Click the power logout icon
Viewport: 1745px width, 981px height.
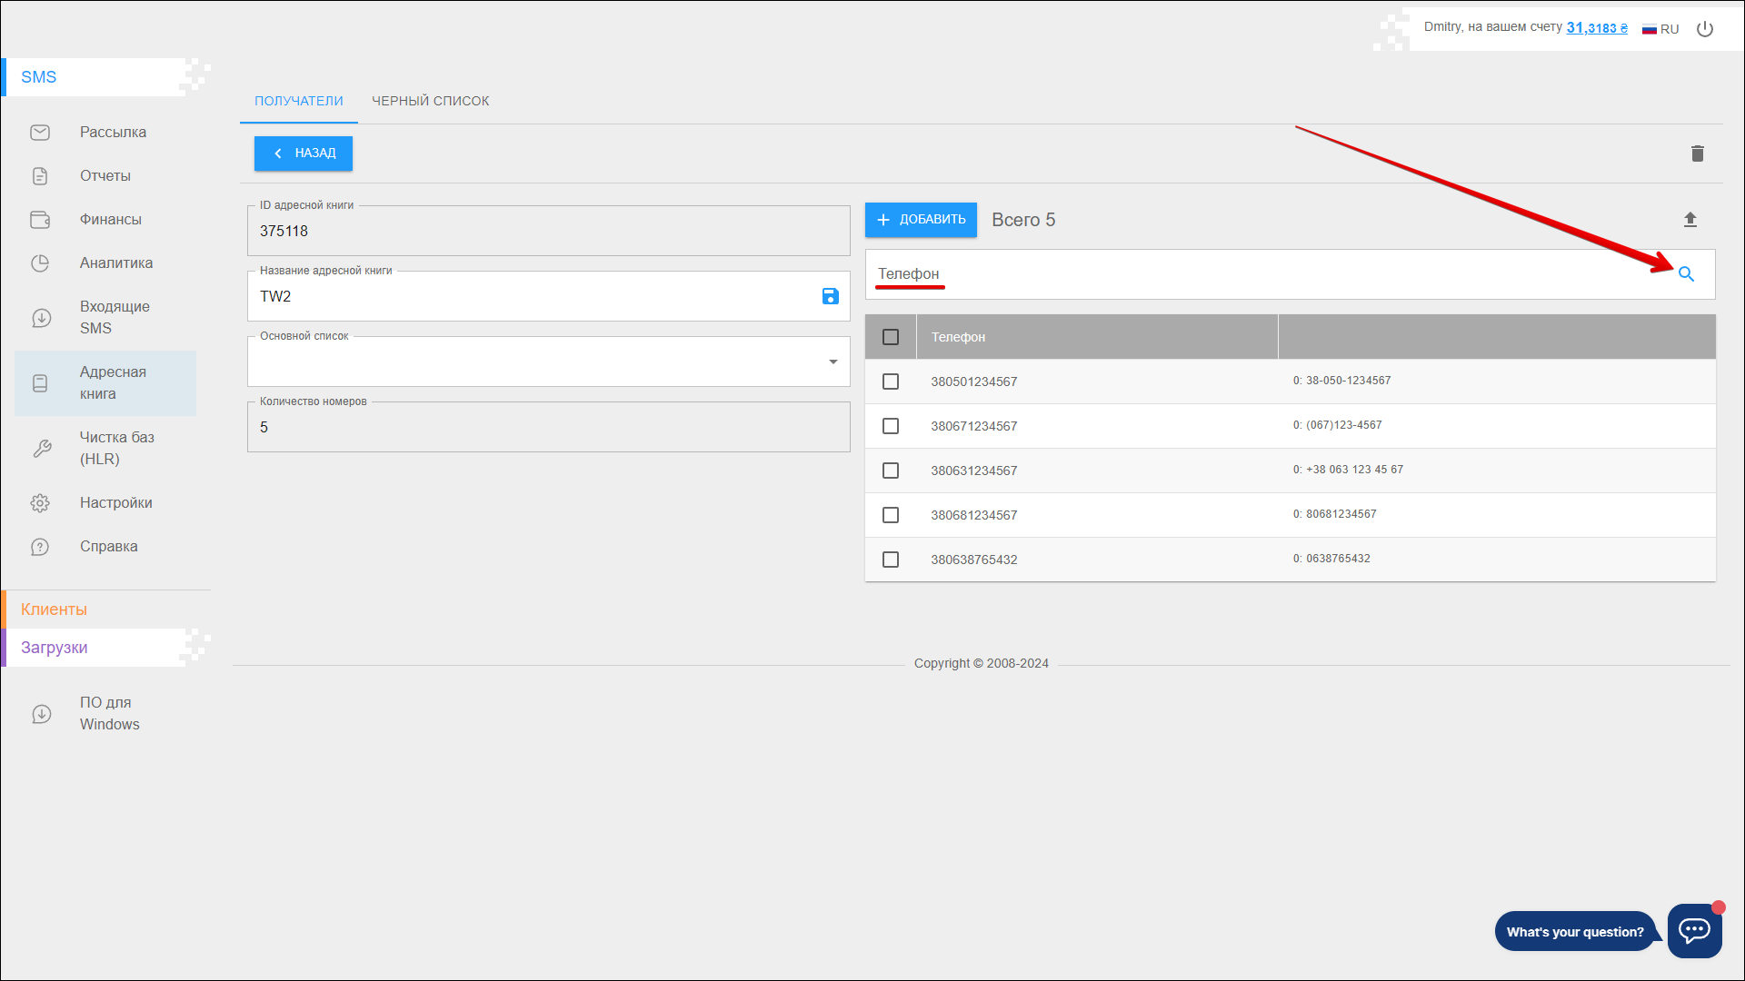click(x=1705, y=29)
